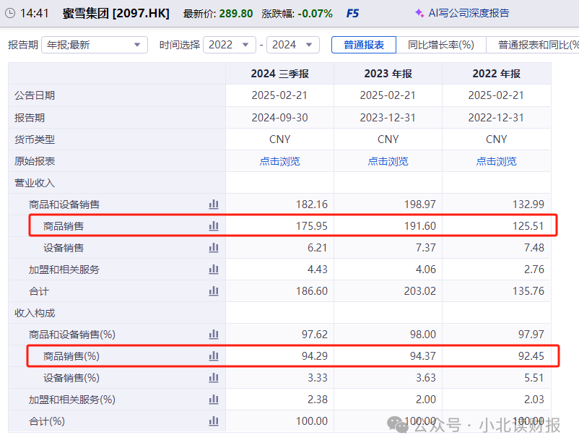Click 点击浏览 for 2022 年报
This screenshot has height=448, width=579.
(496, 161)
